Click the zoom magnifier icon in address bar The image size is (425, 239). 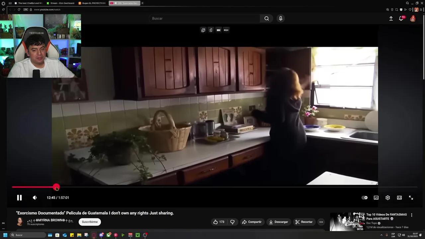pyautogui.click(x=387, y=10)
